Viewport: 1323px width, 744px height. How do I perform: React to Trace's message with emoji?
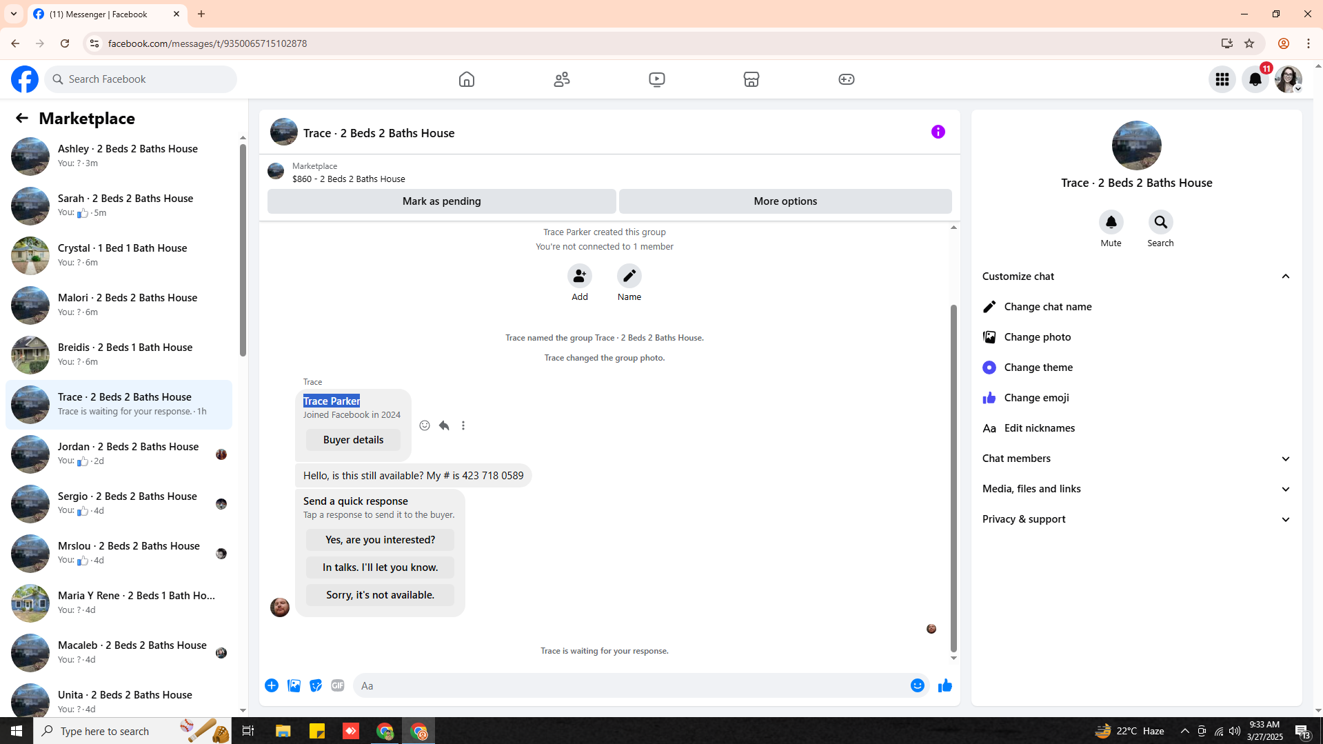pos(425,425)
